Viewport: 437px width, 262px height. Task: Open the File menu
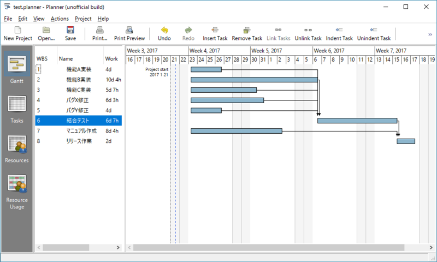(x=8, y=19)
